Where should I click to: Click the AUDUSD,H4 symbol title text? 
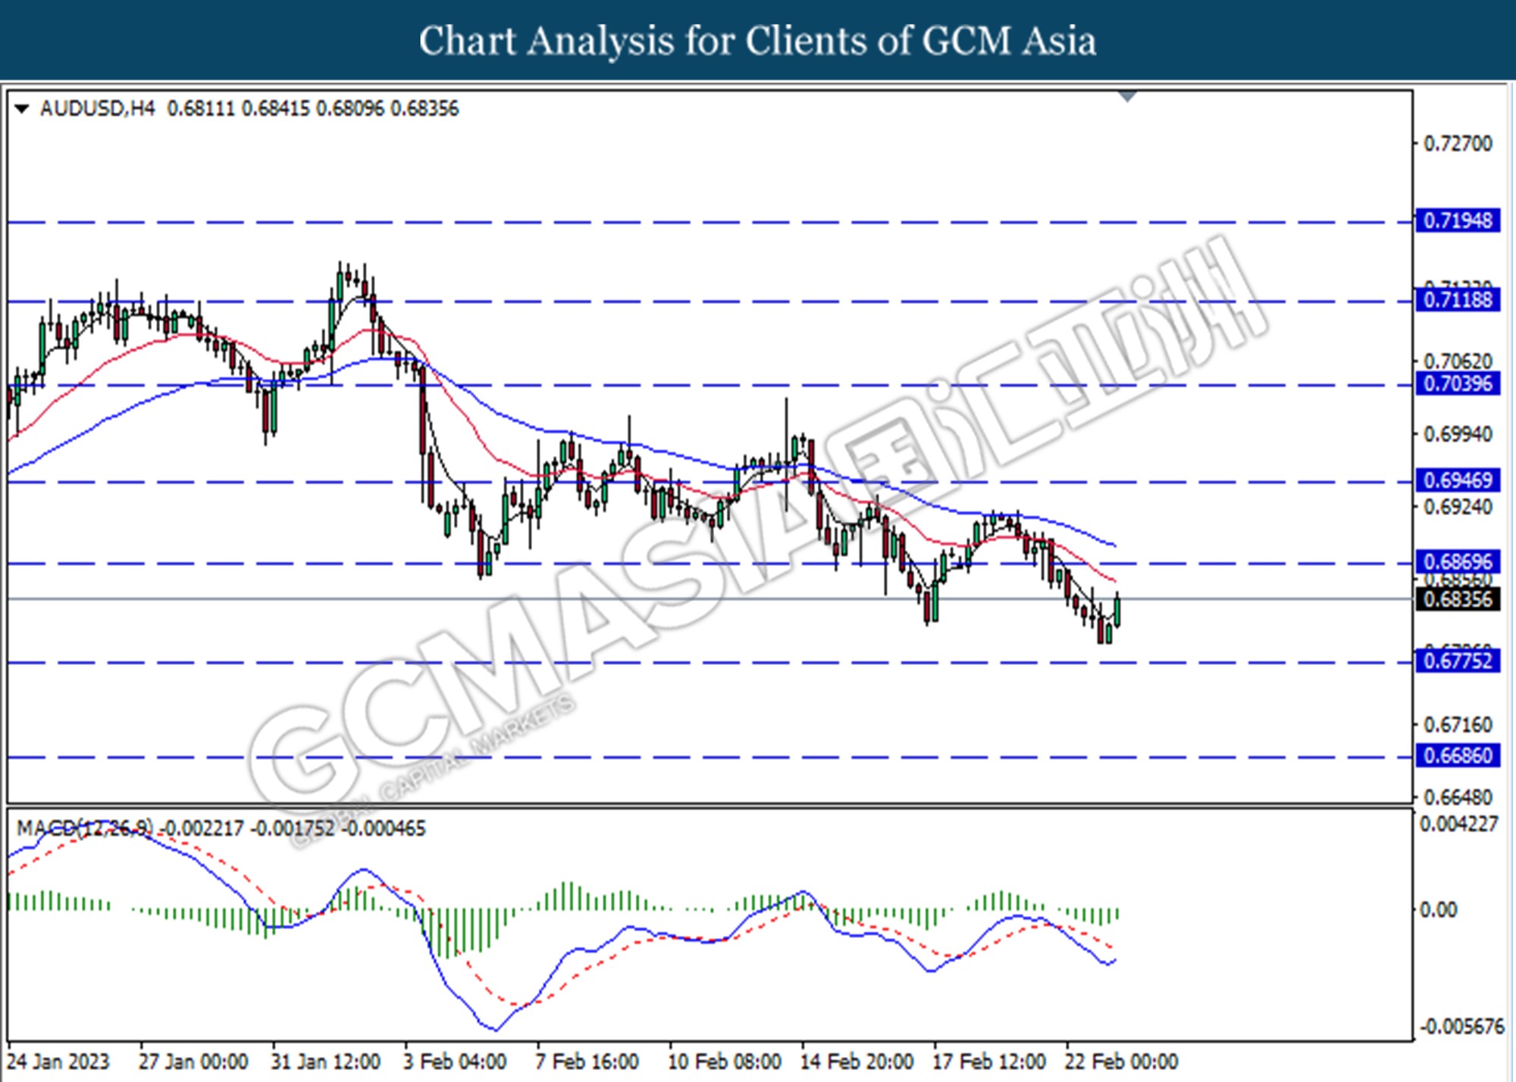[x=97, y=108]
